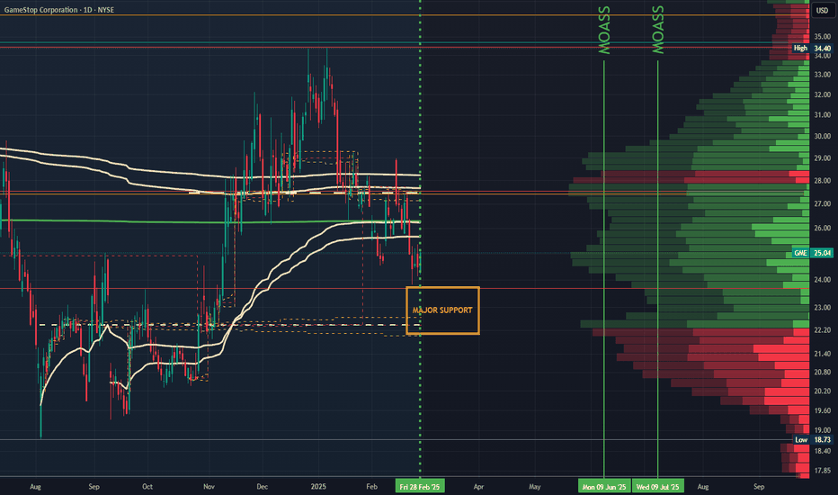Viewport: 838px width, 495px height.
Task: Click the 22.20 price axis value
Action: (823, 330)
